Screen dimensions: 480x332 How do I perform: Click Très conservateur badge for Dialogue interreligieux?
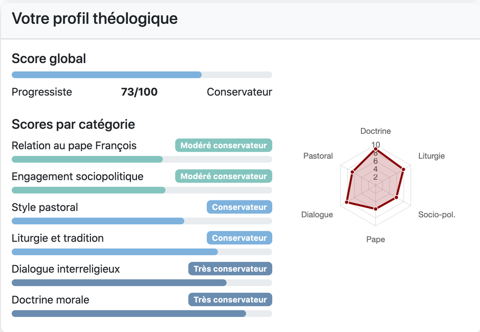(230, 269)
